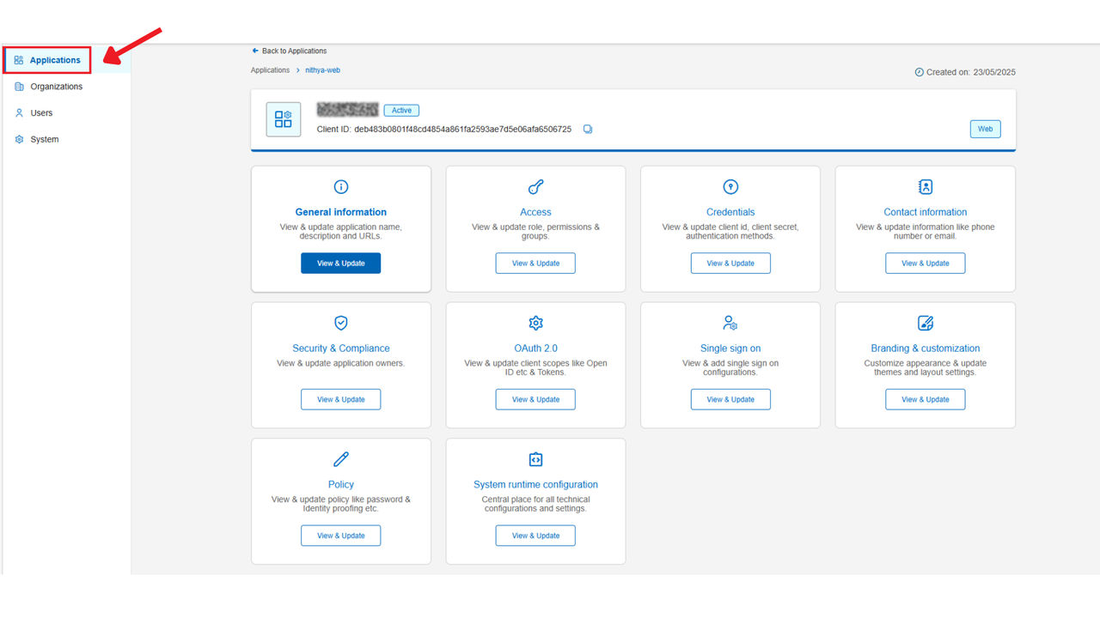The width and height of the screenshot is (1100, 618).
Task: View & Update System runtime configuration
Action: click(535, 536)
